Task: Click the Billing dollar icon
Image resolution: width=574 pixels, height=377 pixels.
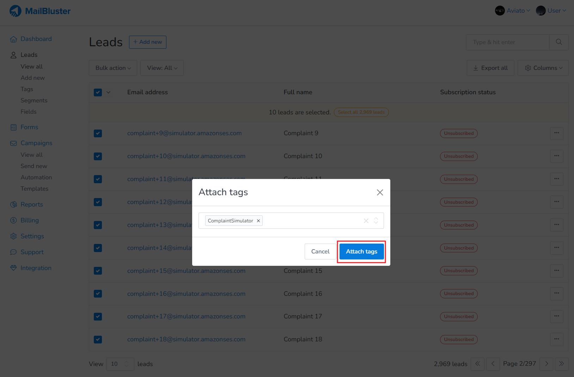Action: (13, 221)
